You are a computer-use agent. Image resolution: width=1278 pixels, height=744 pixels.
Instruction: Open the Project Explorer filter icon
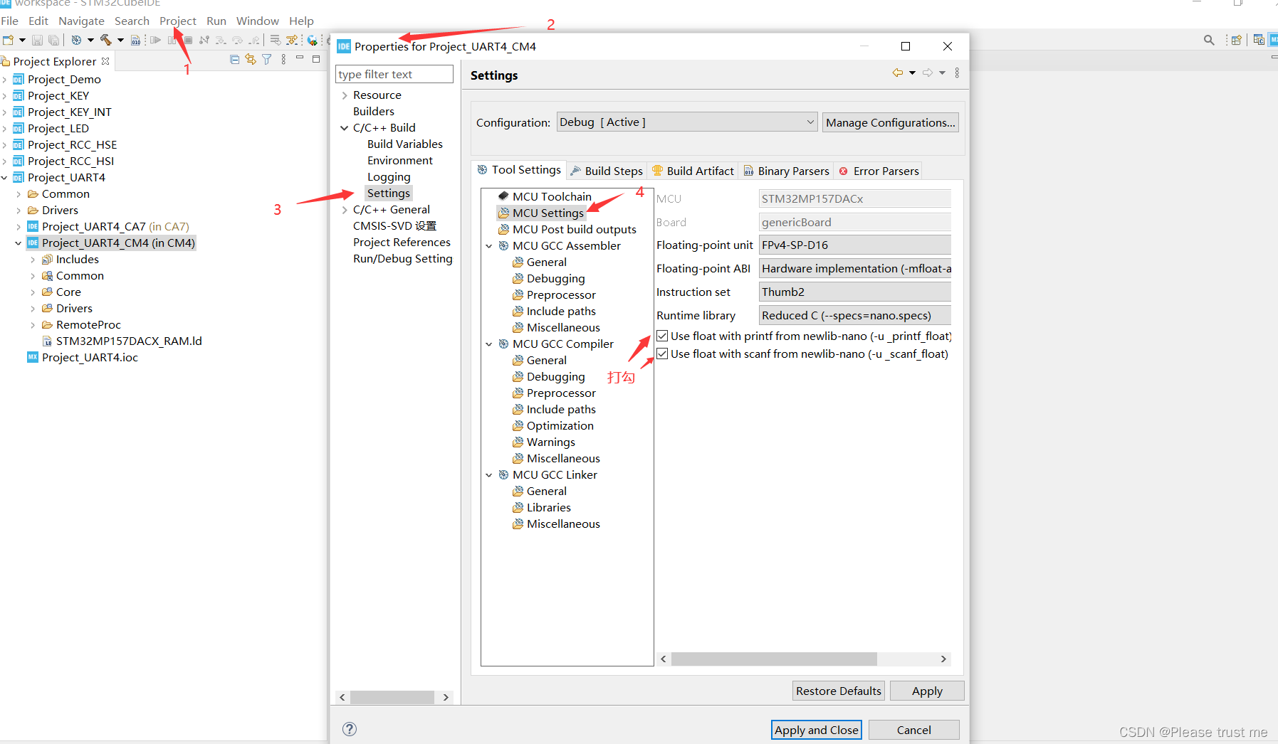pos(266,59)
